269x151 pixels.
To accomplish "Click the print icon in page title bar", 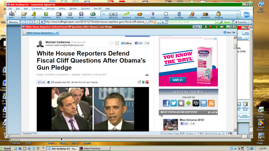I will [x=206, y=27].
